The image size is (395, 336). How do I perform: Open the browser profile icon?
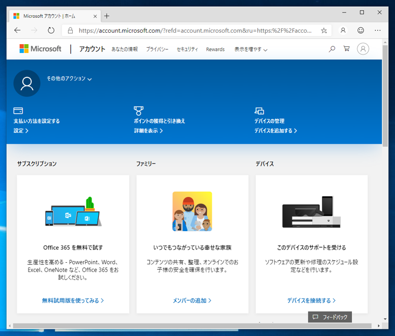pos(343,31)
